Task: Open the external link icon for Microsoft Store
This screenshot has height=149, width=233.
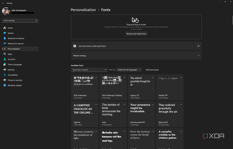Action: coord(198,46)
